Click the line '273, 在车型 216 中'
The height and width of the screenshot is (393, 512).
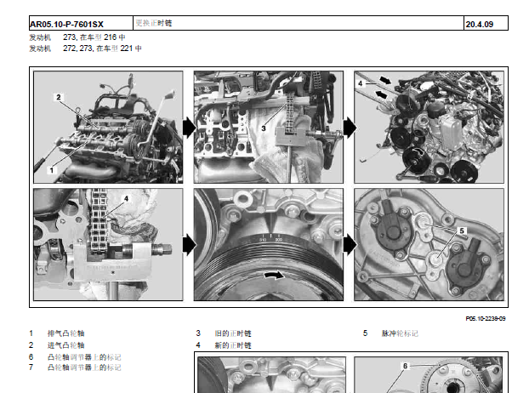[x=94, y=37]
